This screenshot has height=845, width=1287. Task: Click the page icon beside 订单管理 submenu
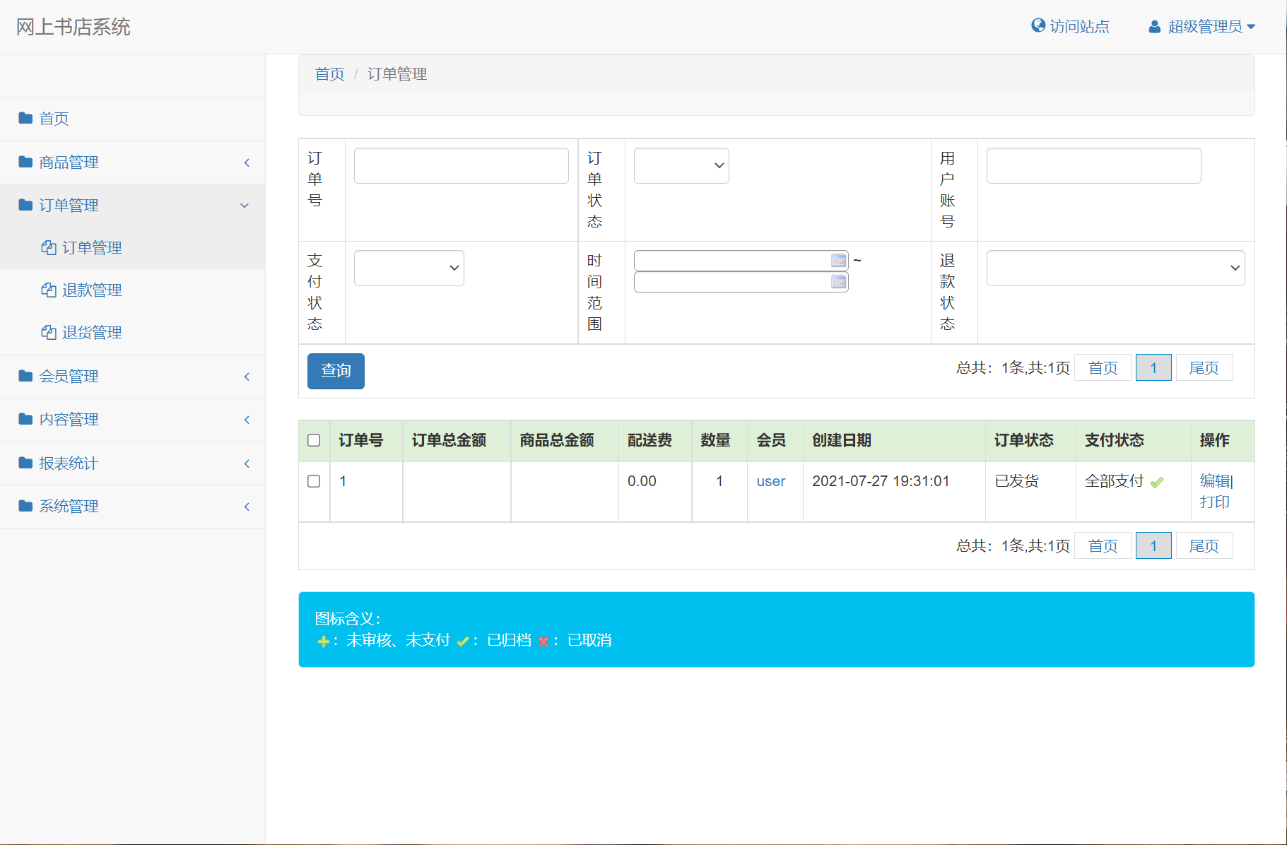tap(48, 247)
